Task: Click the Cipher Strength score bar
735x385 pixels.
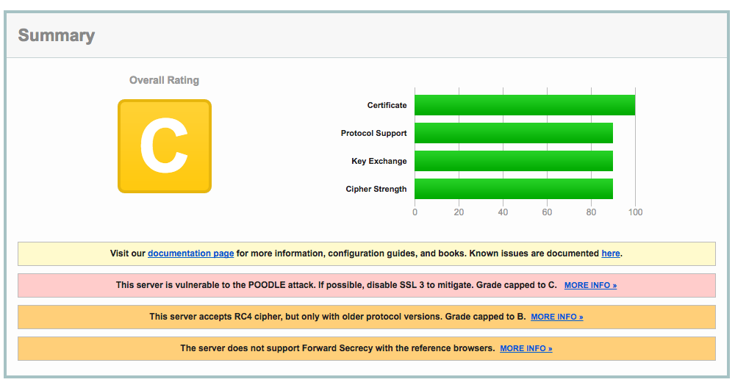Action: pos(514,189)
